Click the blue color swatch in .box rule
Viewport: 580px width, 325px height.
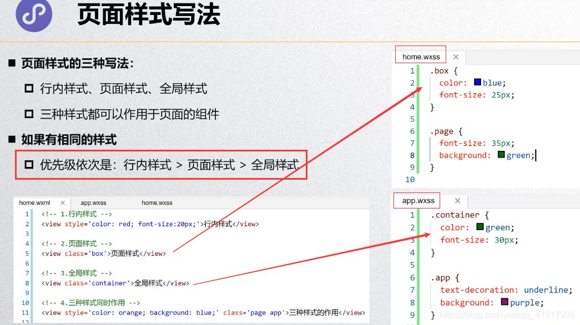pos(477,82)
